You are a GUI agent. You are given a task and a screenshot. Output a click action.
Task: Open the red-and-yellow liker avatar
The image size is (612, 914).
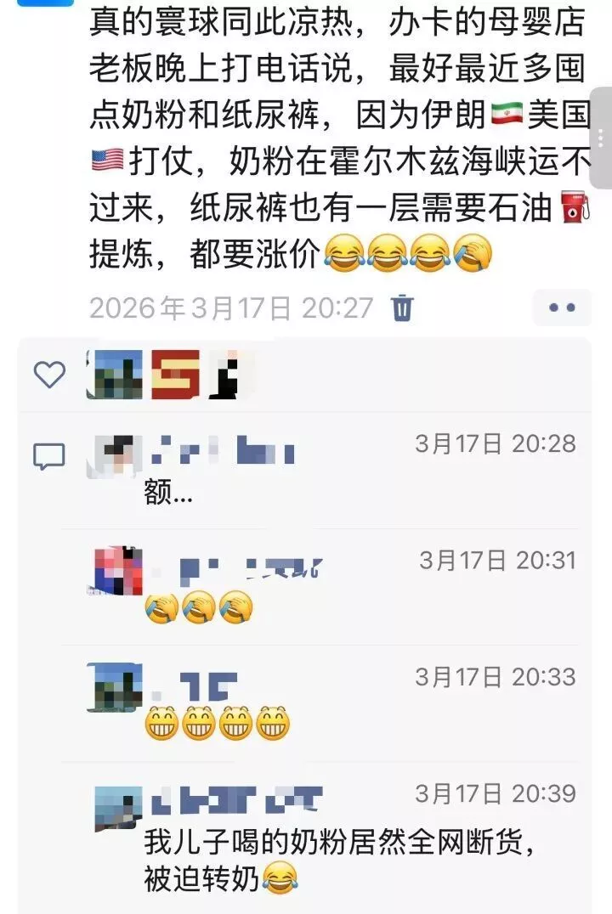tap(176, 375)
